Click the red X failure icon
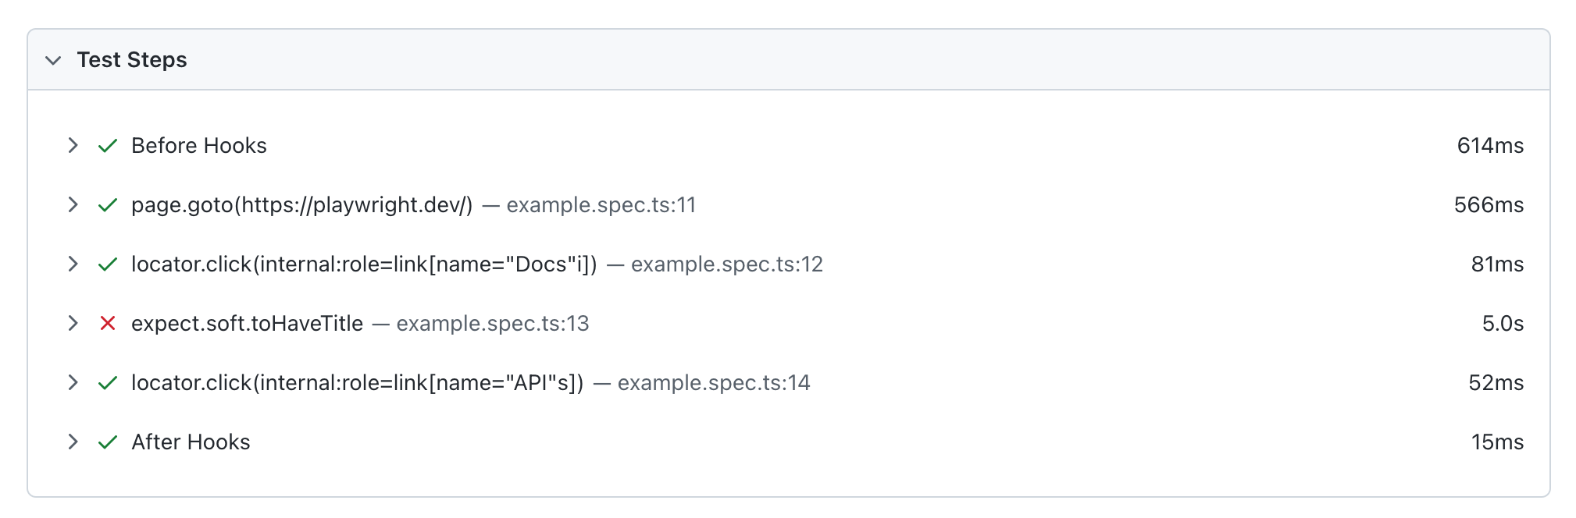1576x518 pixels. pos(108,323)
